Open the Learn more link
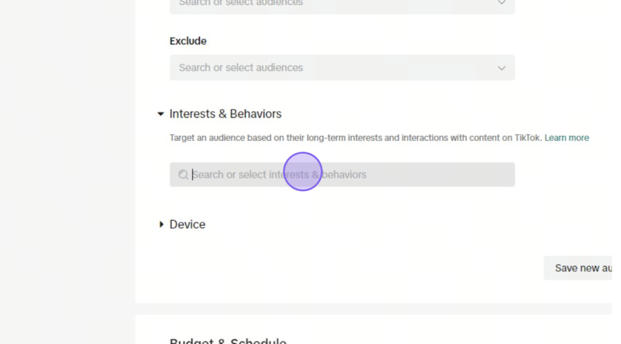The height and width of the screenshot is (344, 621). pos(566,137)
